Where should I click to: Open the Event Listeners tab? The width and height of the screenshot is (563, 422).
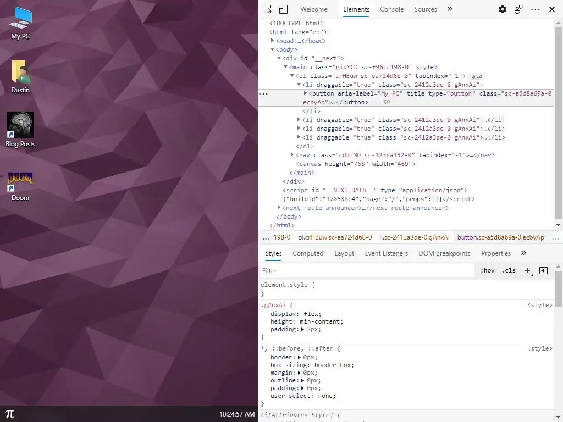pos(387,253)
